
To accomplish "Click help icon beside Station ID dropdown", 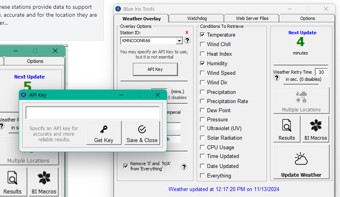I will [x=187, y=41].
